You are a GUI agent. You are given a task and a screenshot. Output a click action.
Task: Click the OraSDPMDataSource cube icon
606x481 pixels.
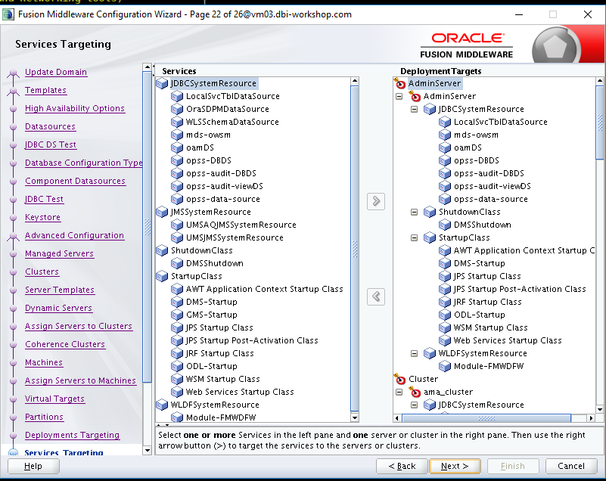point(177,109)
